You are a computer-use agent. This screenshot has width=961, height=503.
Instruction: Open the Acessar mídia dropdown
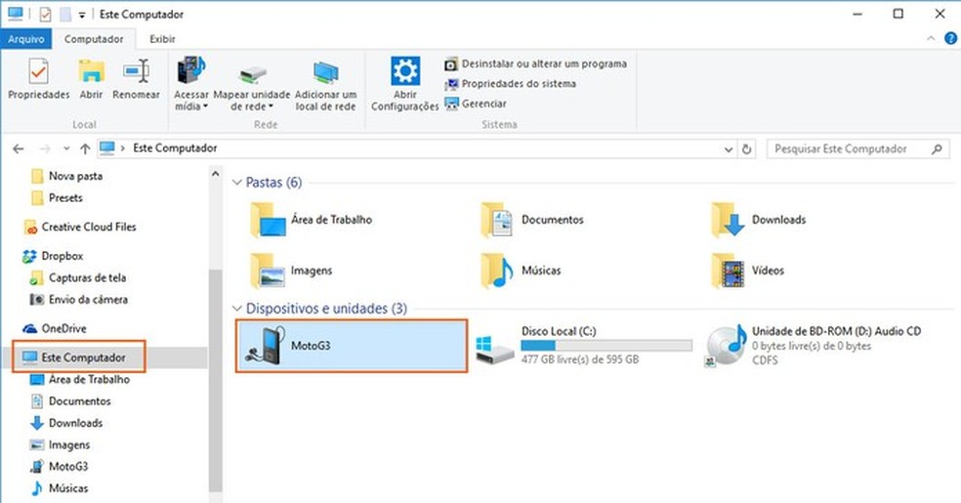click(x=191, y=84)
